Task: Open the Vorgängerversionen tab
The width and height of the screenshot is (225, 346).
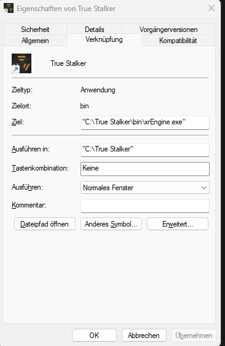Action: coord(168,30)
